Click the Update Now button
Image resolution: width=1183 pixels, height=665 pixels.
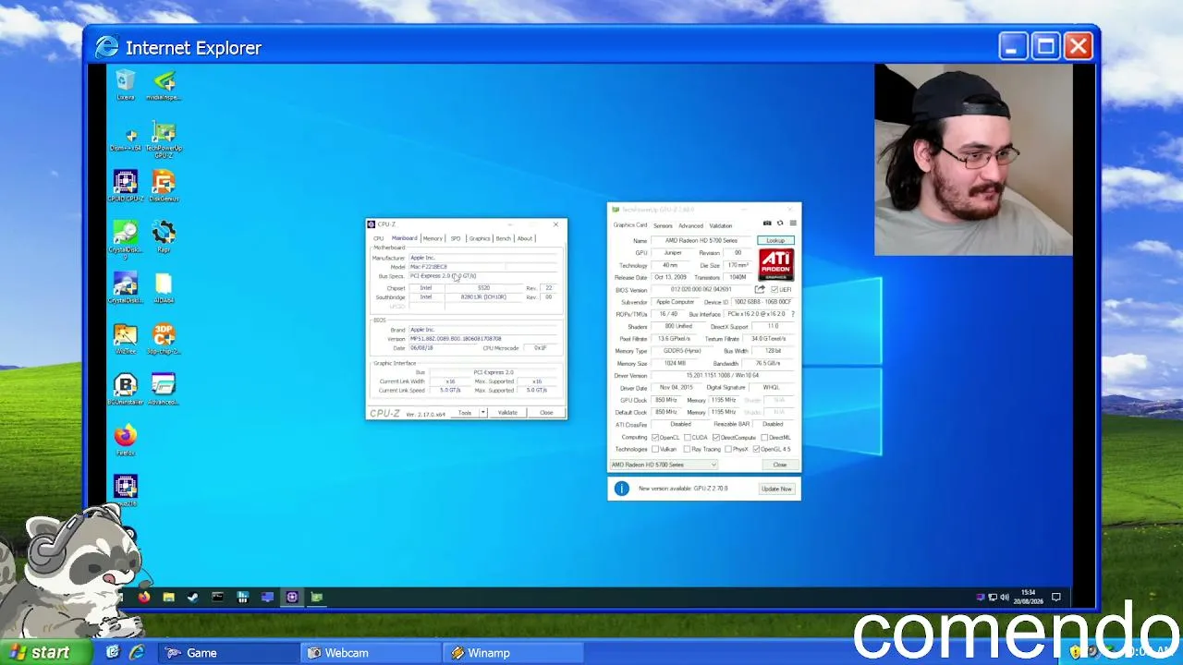click(x=776, y=489)
